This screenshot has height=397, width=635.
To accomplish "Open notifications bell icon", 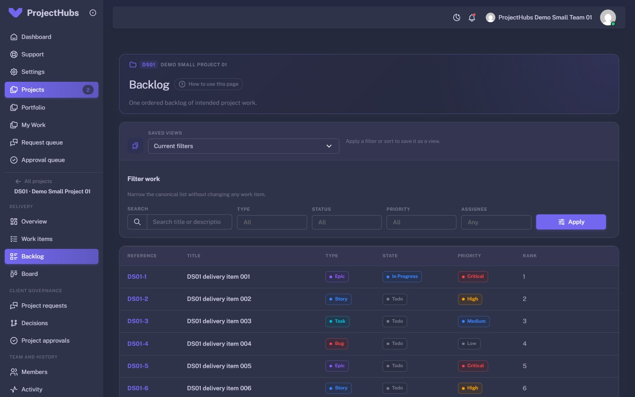I will coord(472,17).
